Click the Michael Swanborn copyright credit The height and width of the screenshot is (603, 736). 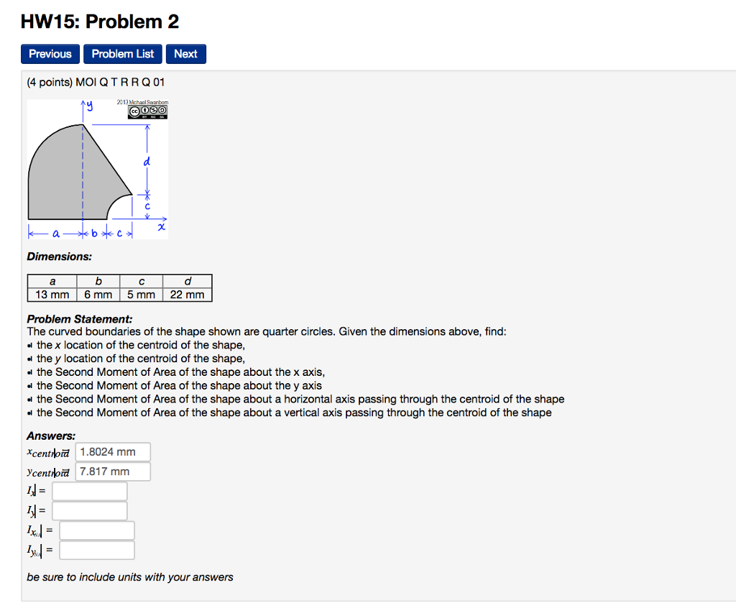tap(143, 102)
